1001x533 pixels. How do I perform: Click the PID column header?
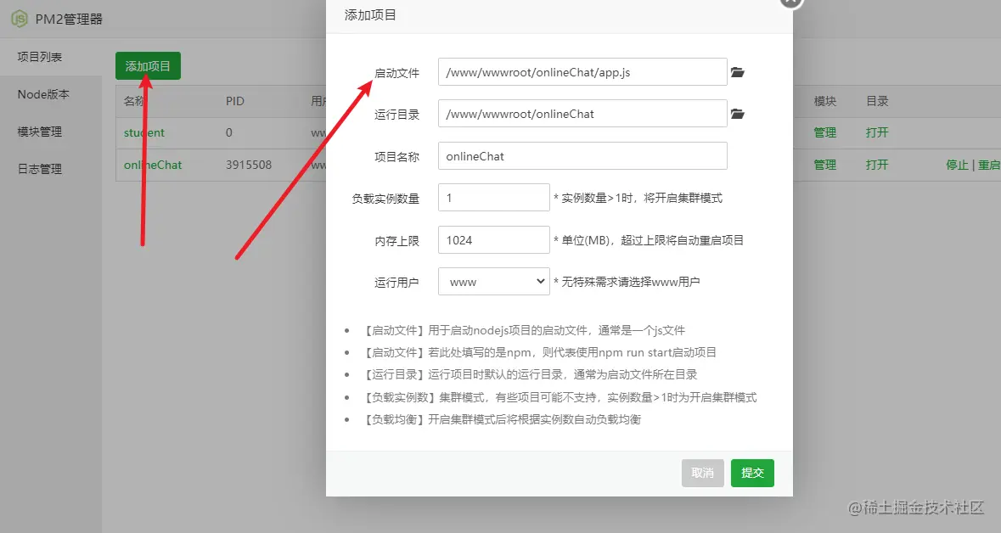point(235,101)
